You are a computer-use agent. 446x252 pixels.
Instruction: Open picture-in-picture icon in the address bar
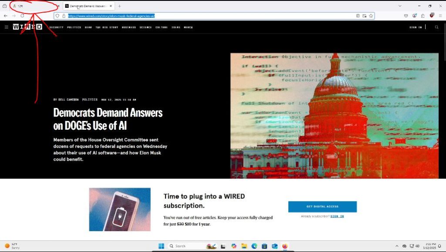[x=365, y=16]
